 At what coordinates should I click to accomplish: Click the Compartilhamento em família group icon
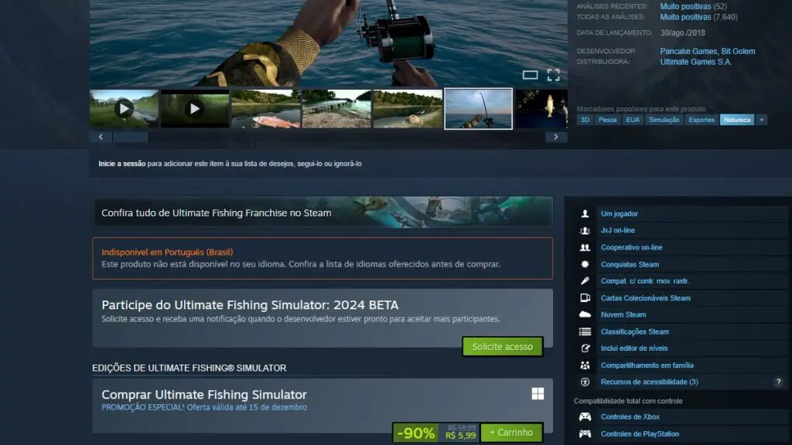pos(585,365)
